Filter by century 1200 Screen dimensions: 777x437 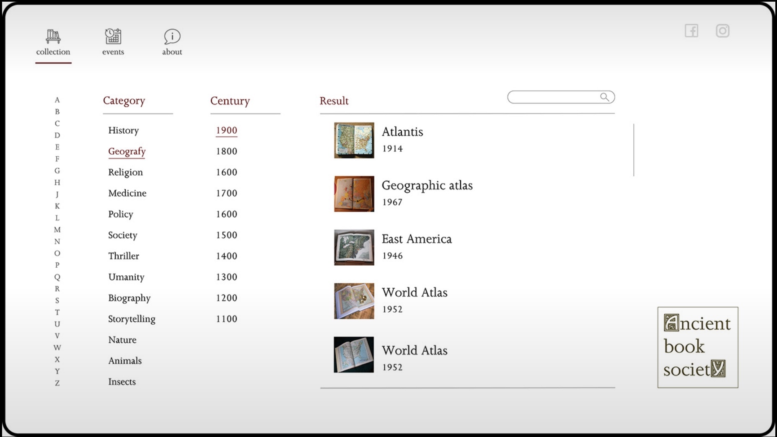point(227,298)
